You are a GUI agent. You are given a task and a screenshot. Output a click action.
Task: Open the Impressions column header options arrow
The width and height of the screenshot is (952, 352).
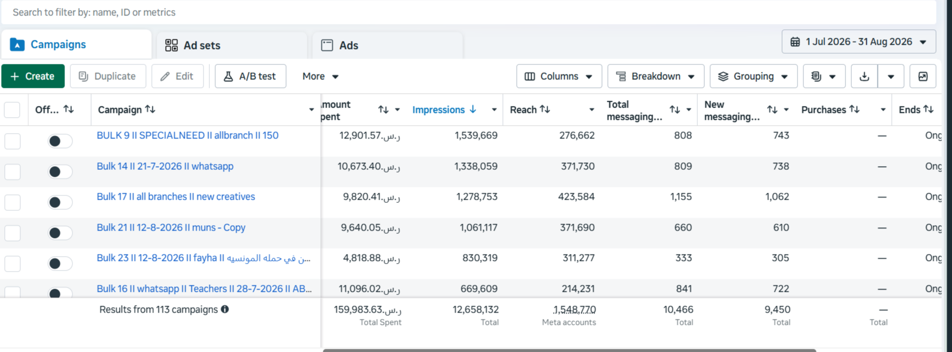click(x=494, y=110)
